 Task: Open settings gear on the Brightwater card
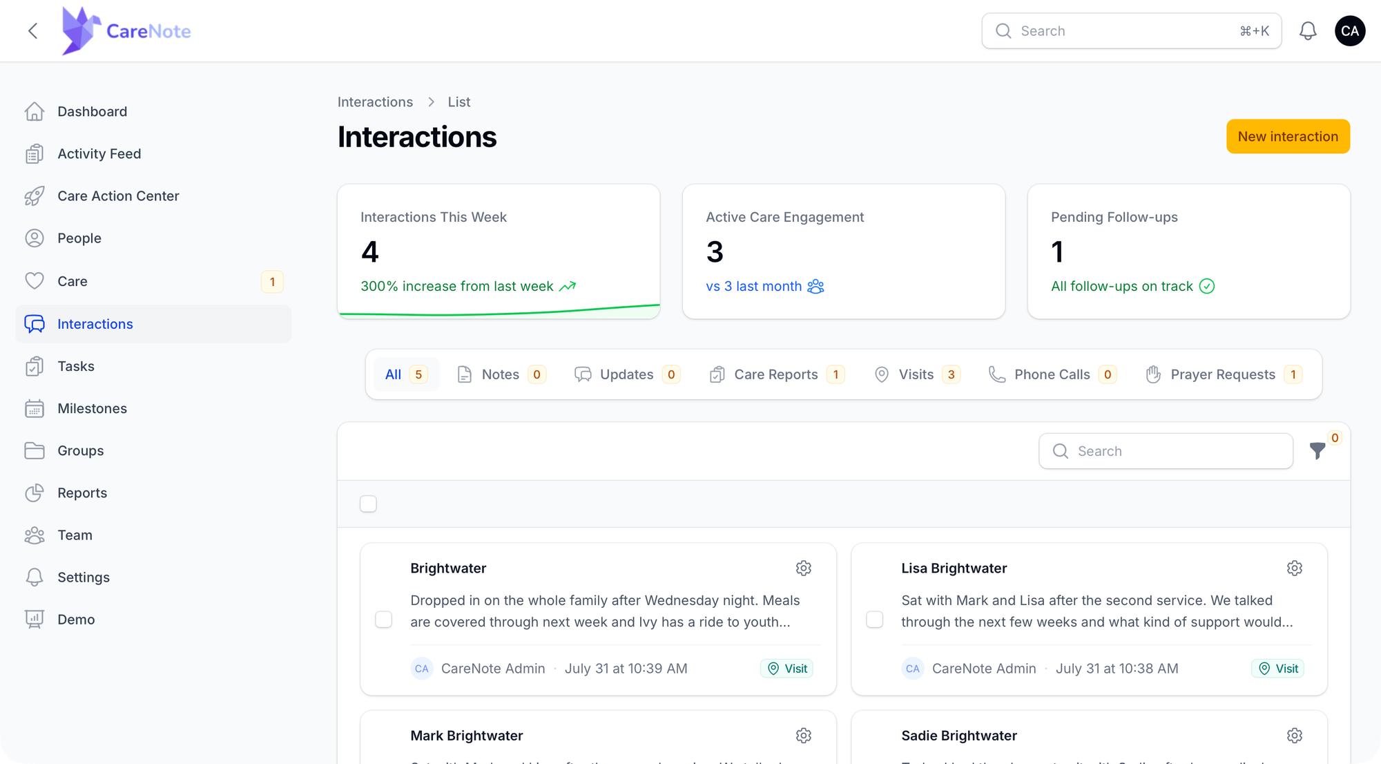click(x=804, y=569)
